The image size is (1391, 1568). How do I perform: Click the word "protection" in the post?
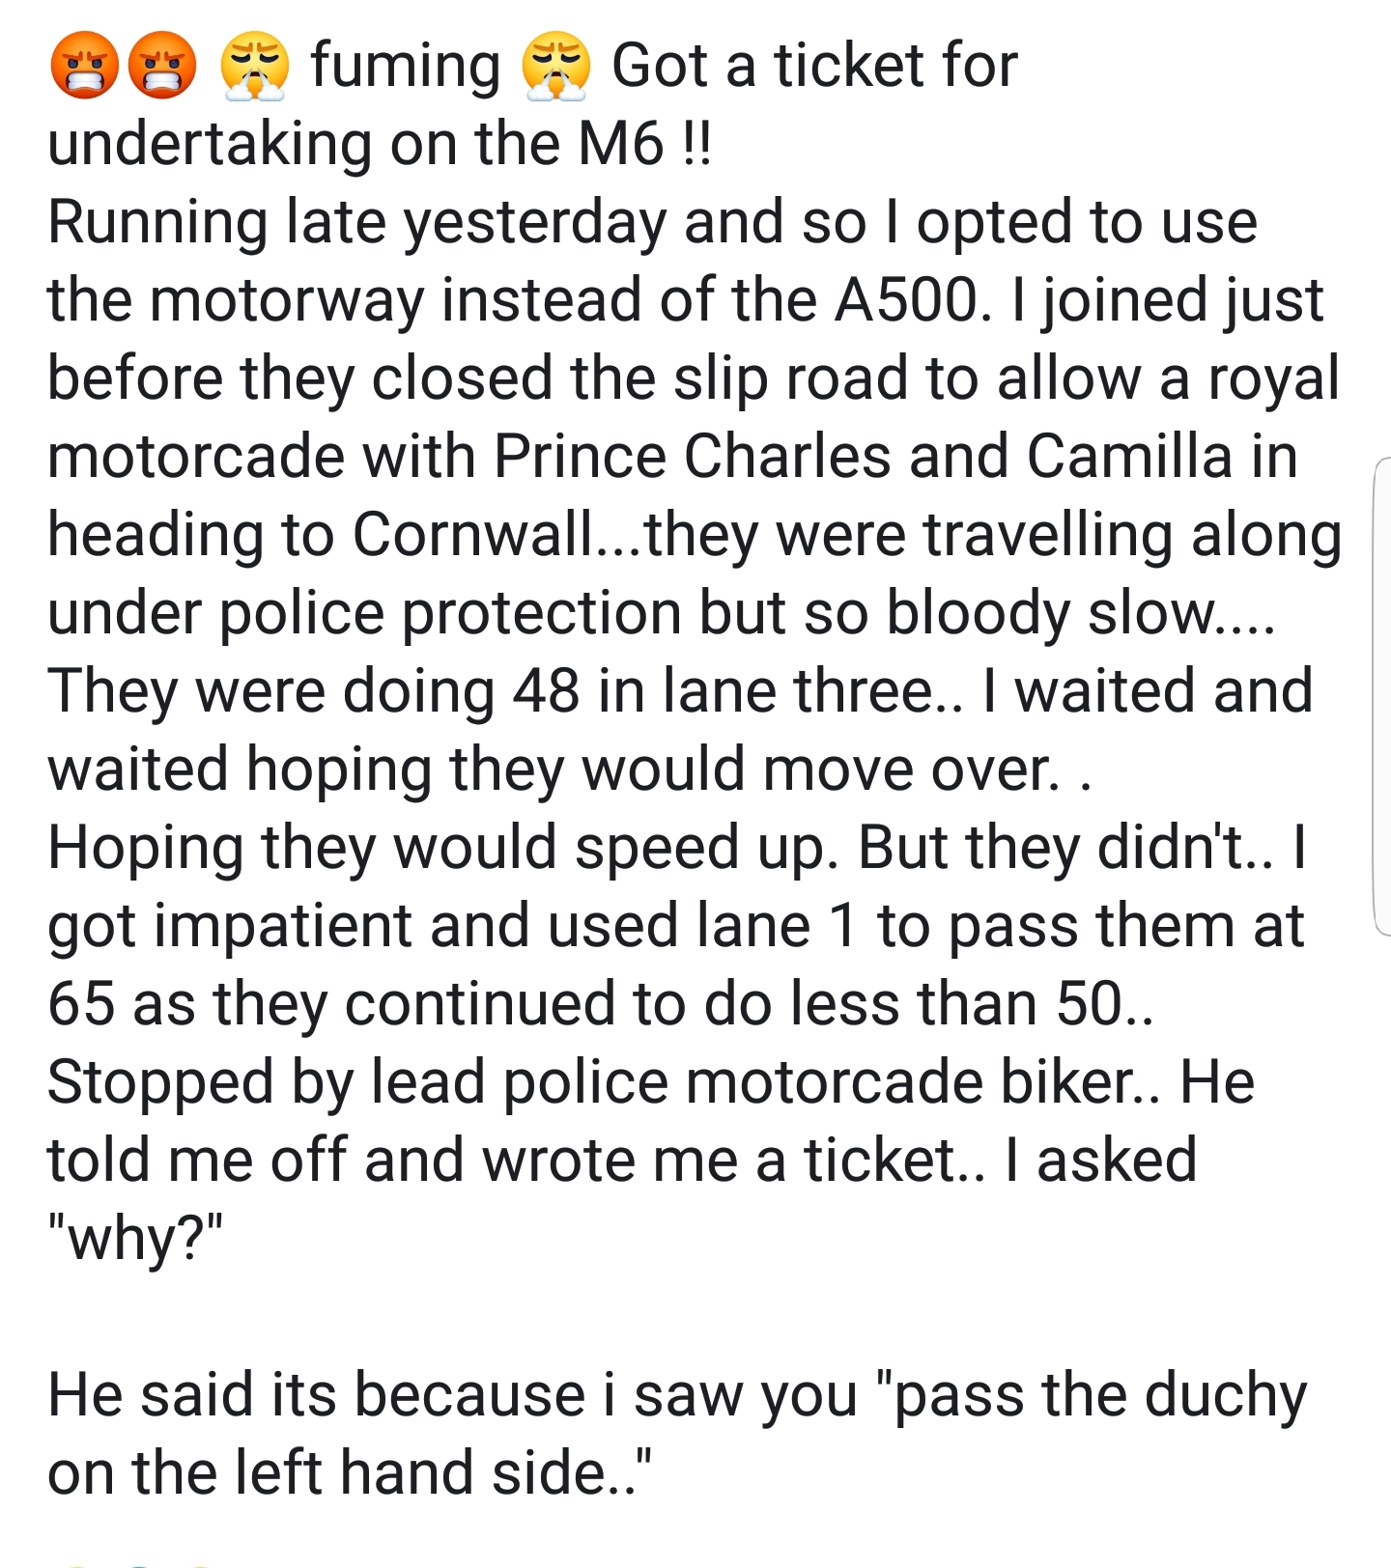[542, 612]
